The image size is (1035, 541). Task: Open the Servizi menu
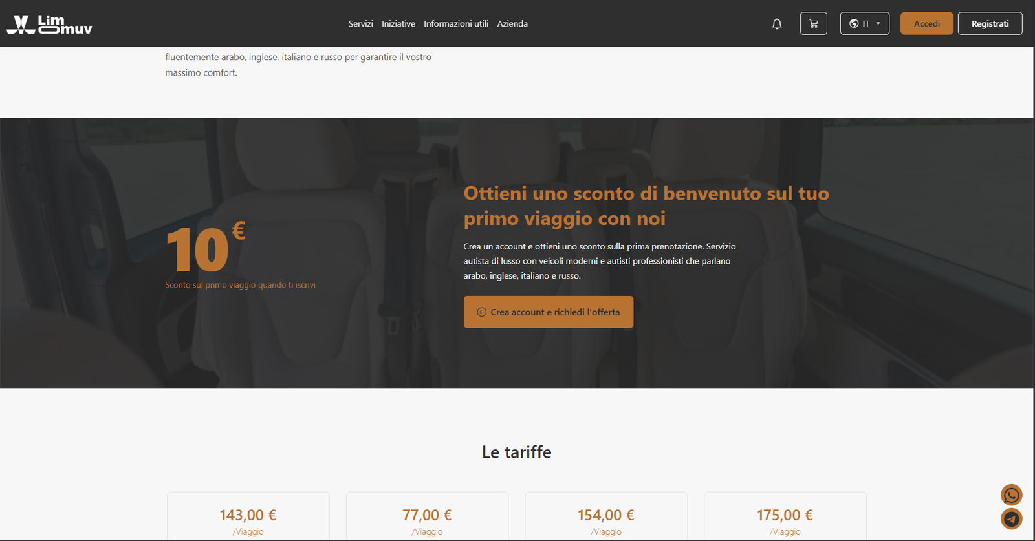click(360, 24)
